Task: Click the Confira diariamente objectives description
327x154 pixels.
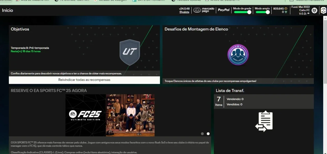Action: tap(66, 74)
